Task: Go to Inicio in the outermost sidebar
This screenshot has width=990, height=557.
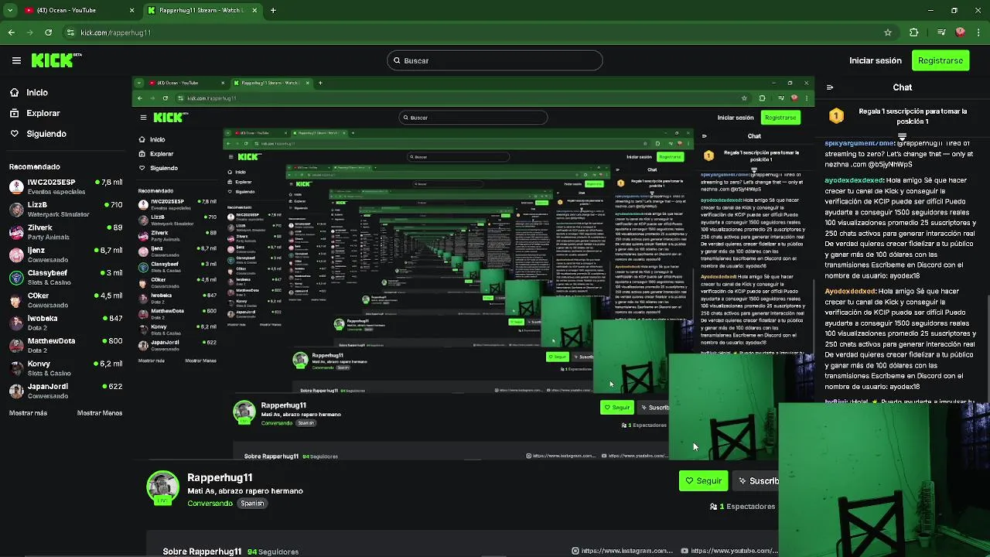Action: 37,92
